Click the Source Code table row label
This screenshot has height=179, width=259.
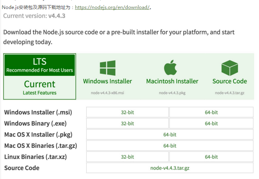tap(22, 168)
